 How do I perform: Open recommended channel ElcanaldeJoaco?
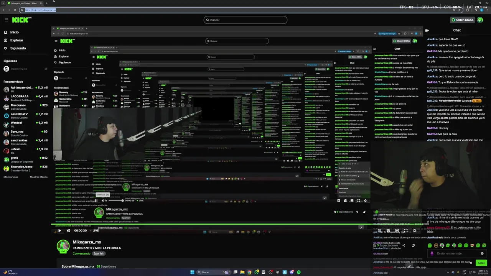25,168
